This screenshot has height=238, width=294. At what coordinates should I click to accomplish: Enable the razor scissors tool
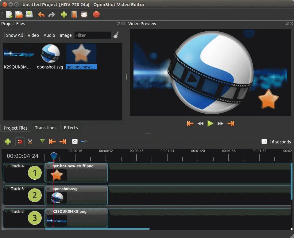tap(30, 142)
